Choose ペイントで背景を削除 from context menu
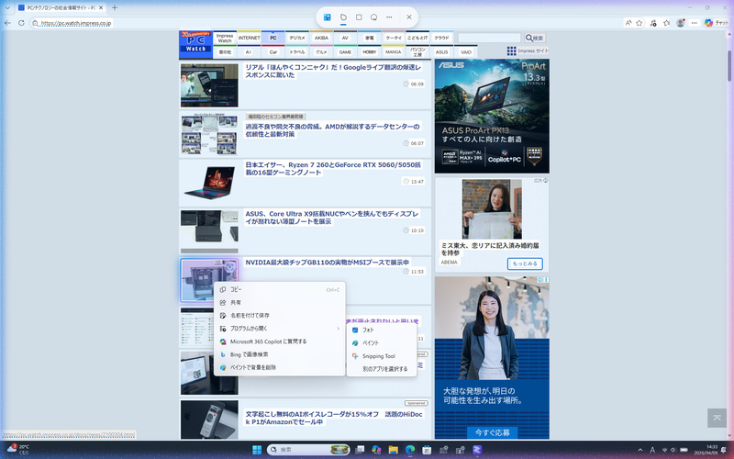The width and height of the screenshot is (734, 459). click(x=280, y=368)
